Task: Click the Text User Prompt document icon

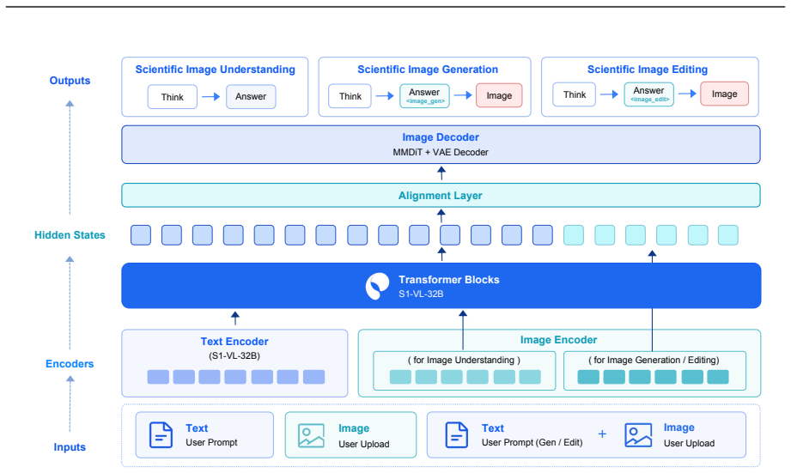Action: click(x=161, y=434)
